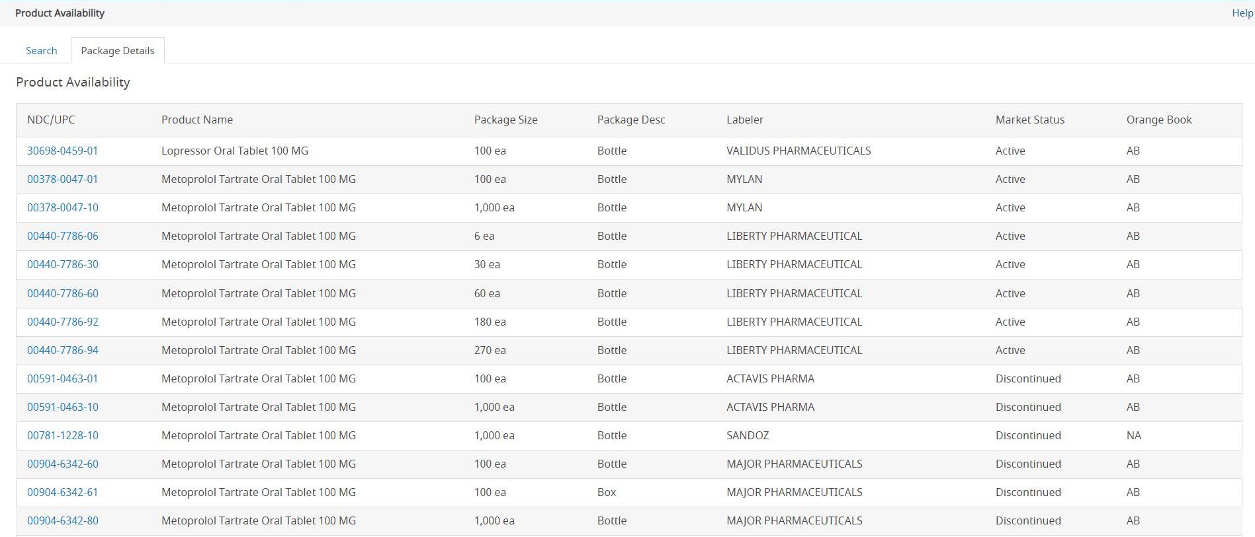Click the Orange Book column header
The width and height of the screenshot is (1255, 537).
[1158, 120]
